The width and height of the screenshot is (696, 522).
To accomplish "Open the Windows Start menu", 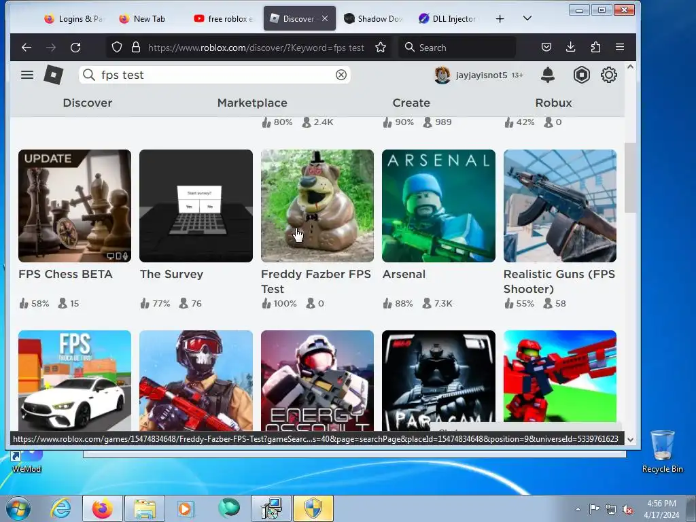I will [x=18, y=508].
